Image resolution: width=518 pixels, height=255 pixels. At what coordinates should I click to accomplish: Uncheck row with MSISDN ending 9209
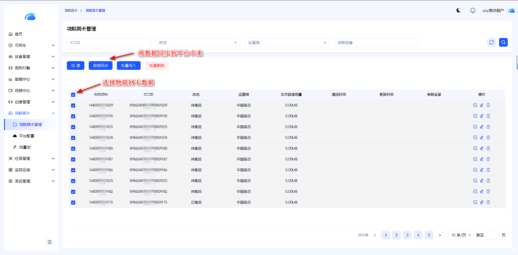click(x=73, y=105)
